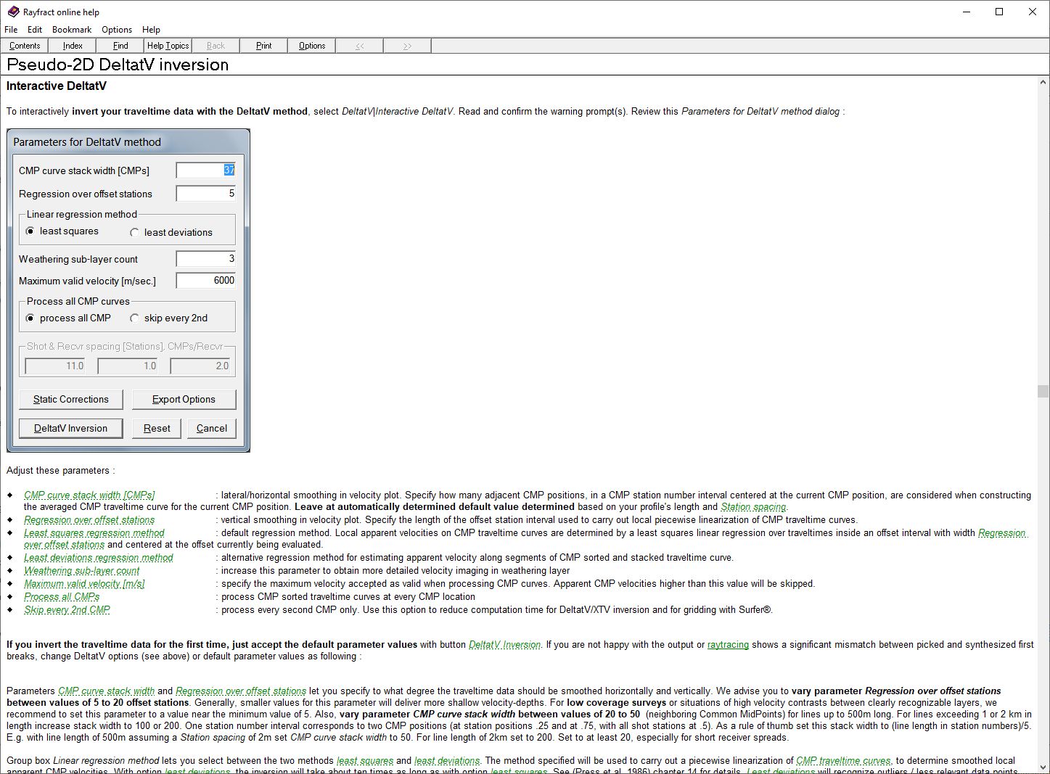This screenshot has height=774, width=1050.
Task: Open the Maximum valid velocity [m/s] link
Action: [x=84, y=584]
